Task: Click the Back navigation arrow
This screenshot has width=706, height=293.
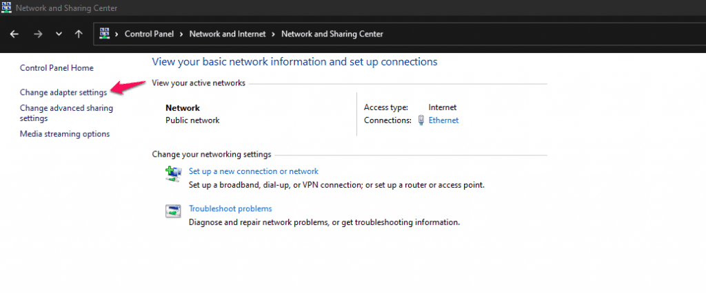Action: pos(14,34)
